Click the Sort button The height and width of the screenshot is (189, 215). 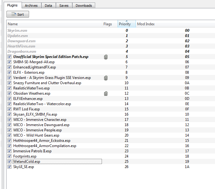[x=18, y=14]
